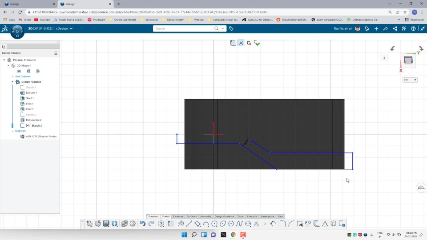This screenshot has width=427, height=240.
Task: Toggle the normal-to-sketch view button
Action: pyautogui.click(x=241, y=43)
